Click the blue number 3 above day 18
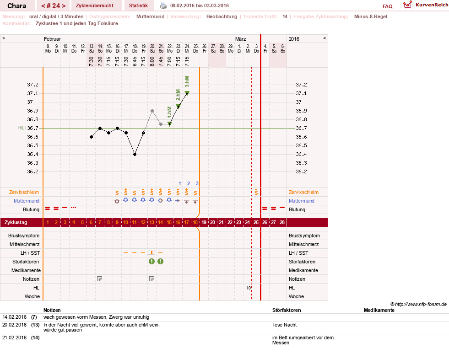449x359 pixels. [197, 183]
